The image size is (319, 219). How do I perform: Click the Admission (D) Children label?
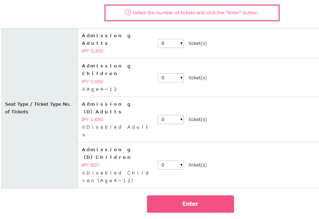(x=106, y=153)
